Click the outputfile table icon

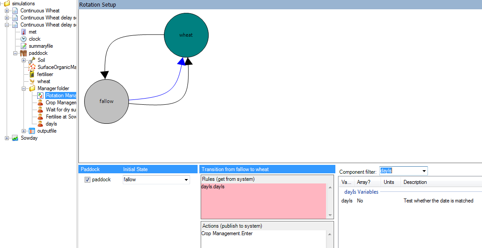[32, 131]
